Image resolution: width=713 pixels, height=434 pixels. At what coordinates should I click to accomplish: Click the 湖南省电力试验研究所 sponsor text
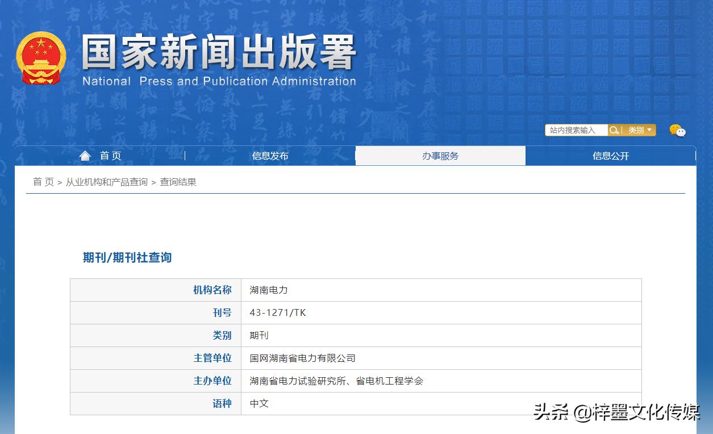pyautogui.click(x=298, y=381)
